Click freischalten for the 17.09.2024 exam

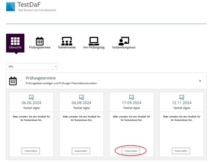131,151
